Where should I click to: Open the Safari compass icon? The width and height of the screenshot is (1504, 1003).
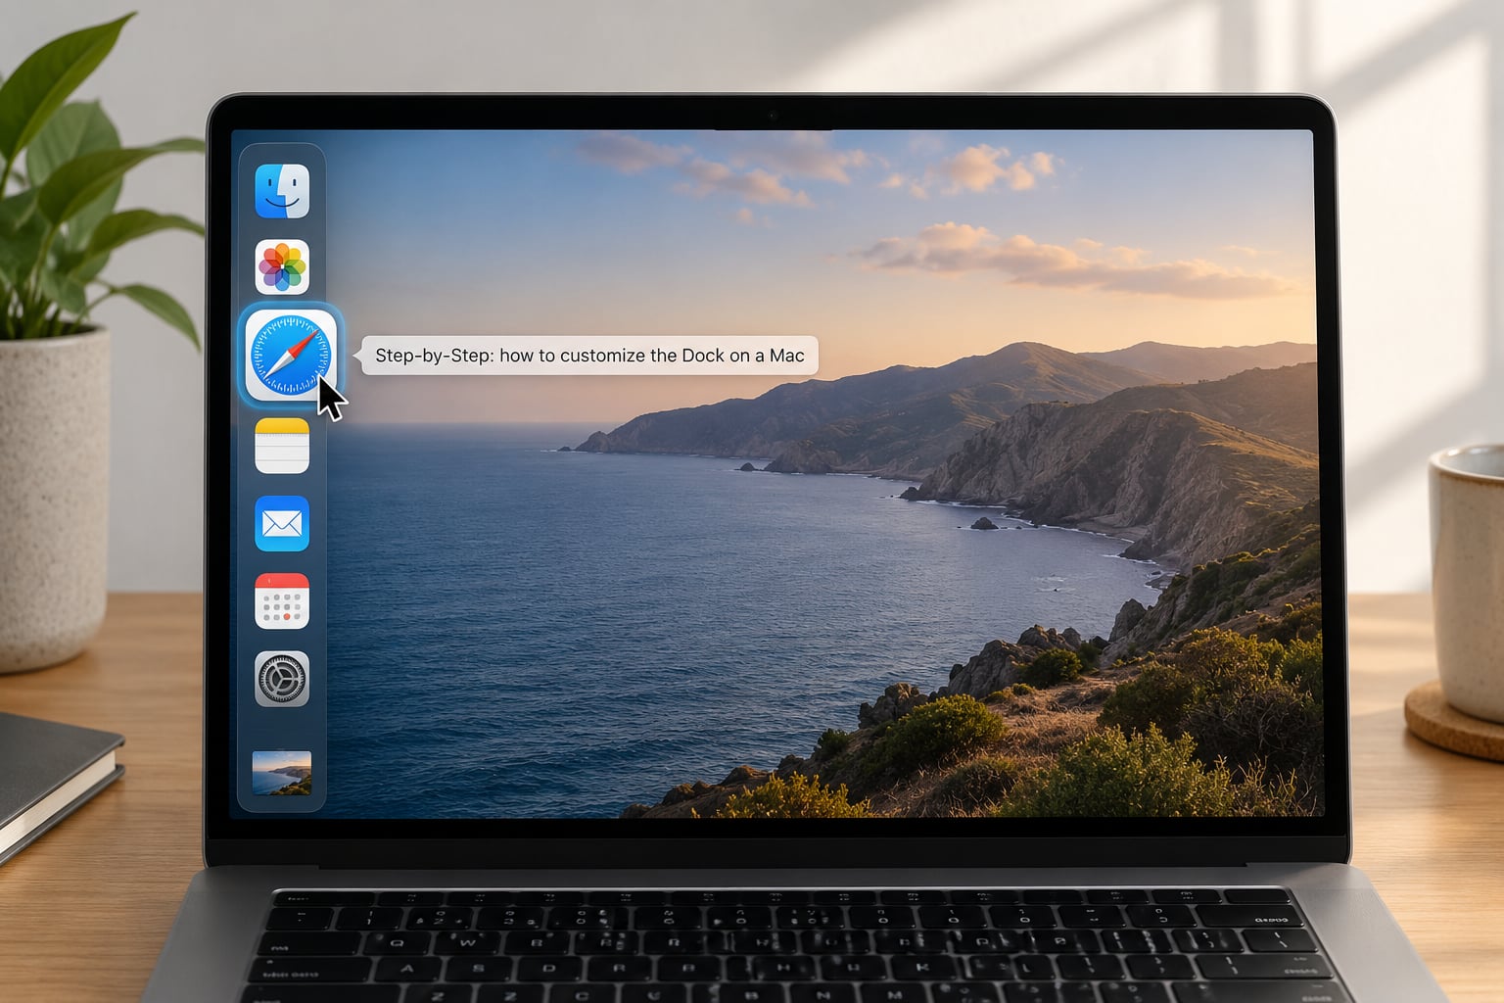290,356
